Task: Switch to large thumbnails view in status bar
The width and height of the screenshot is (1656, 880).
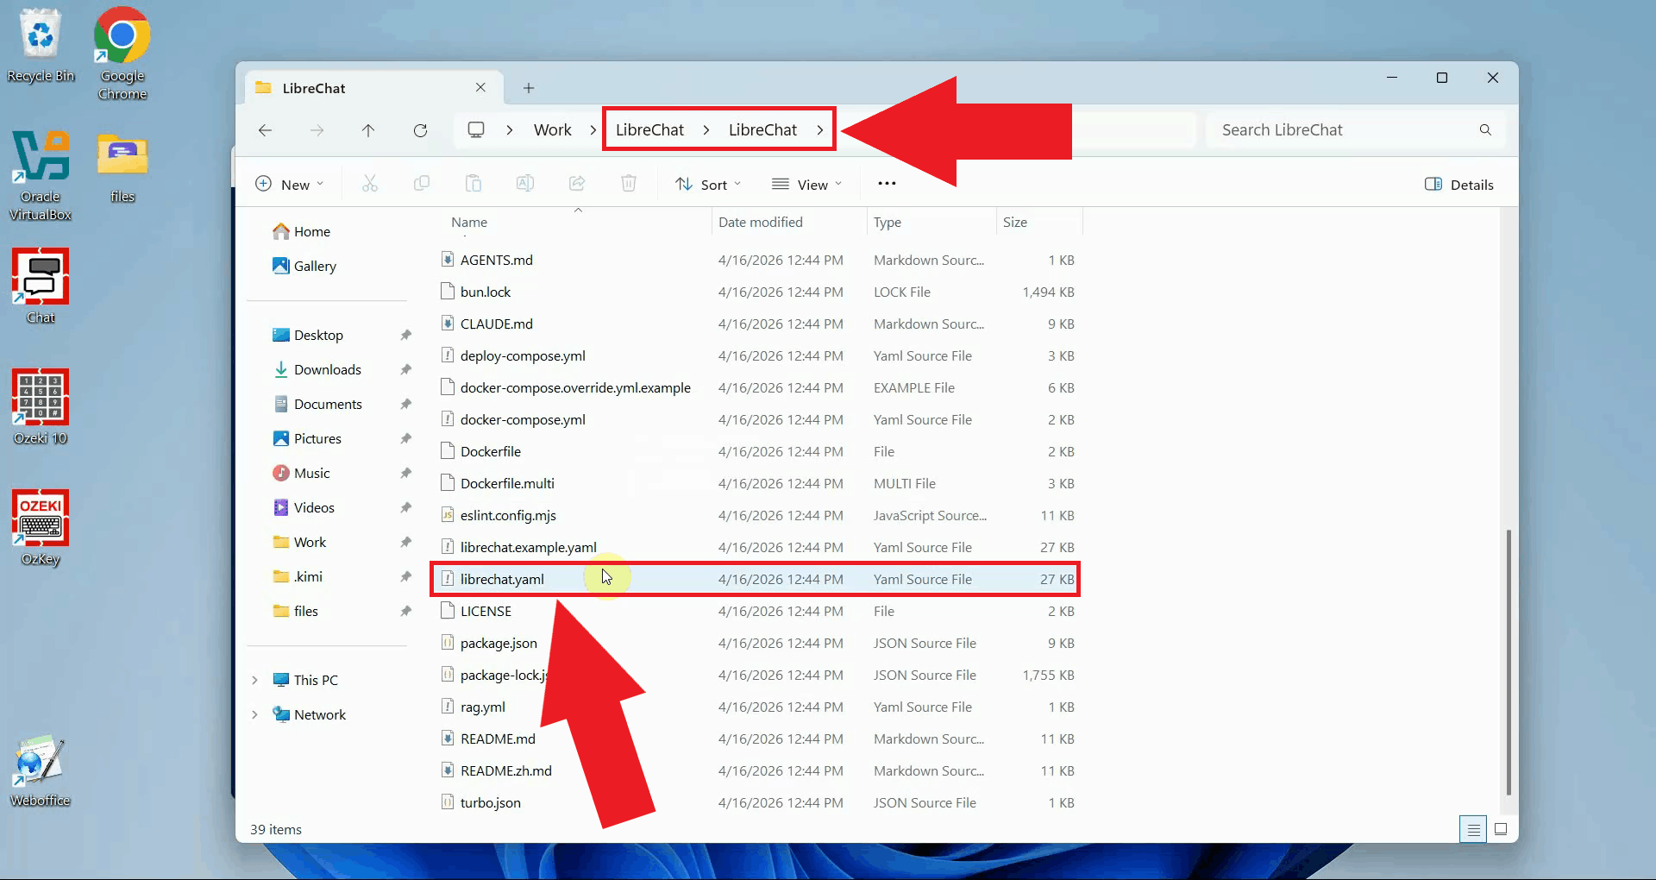Action: (1501, 830)
